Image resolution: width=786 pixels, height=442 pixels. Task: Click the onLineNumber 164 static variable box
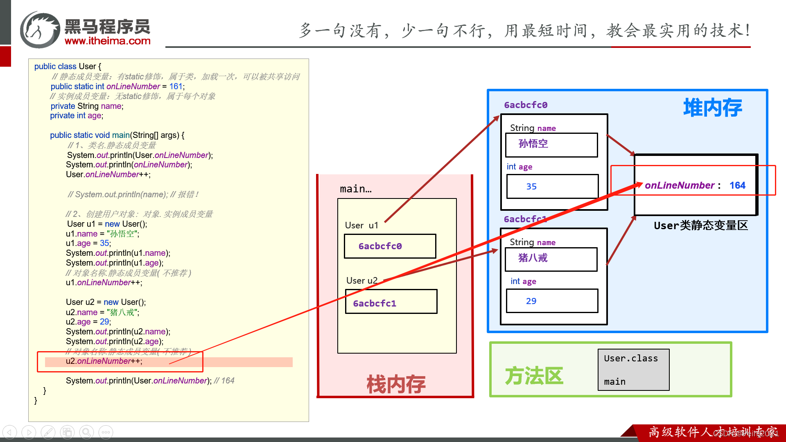click(x=695, y=185)
